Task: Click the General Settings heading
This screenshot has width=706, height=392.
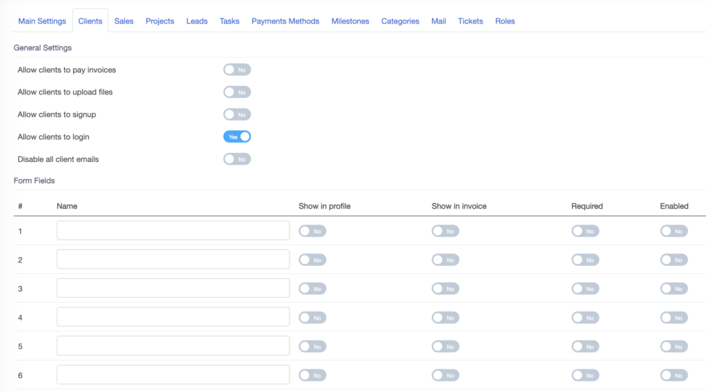Action: coord(43,48)
